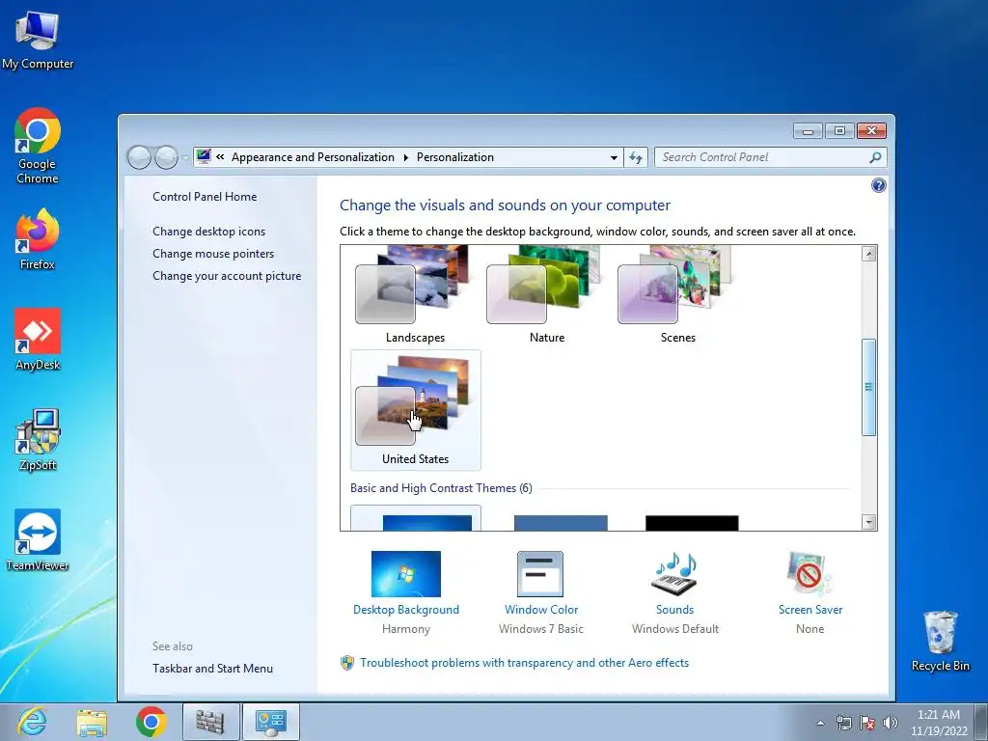Select the ZipSoft desktop shortcut
The width and height of the screenshot is (988, 741).
(x=38, y=439)
